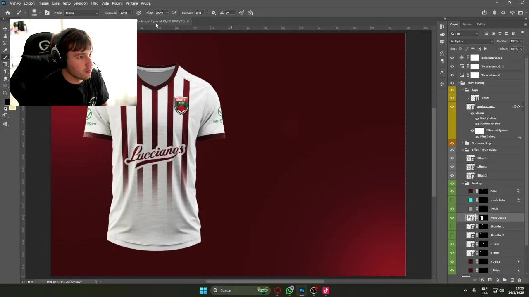Hide Tono/saturación 2 layer
The image size is (529, 297).
452,66
